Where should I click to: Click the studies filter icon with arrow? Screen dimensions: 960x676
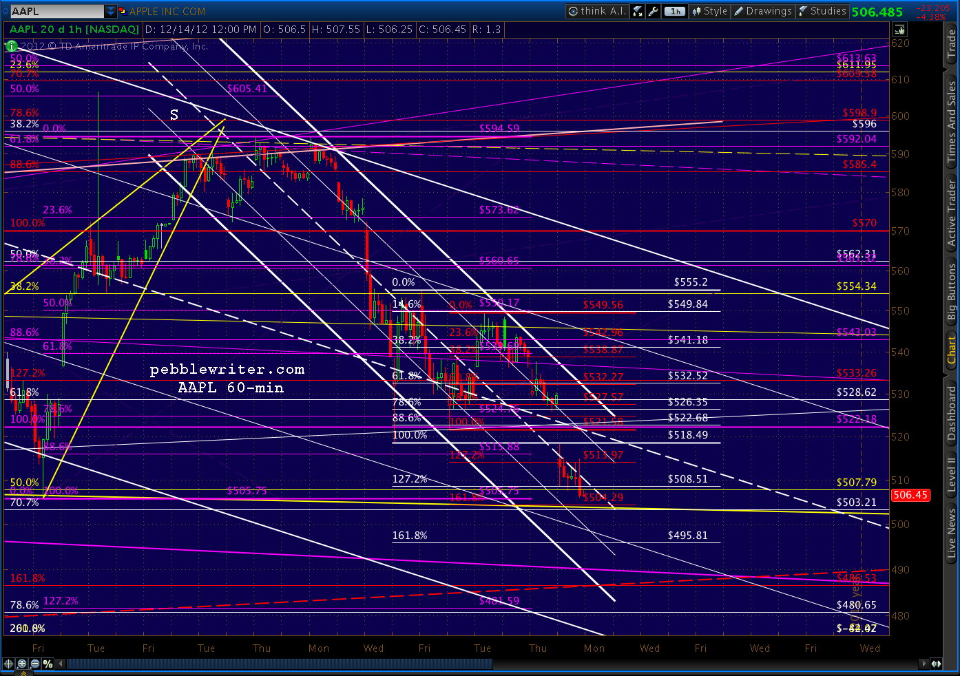637,11
